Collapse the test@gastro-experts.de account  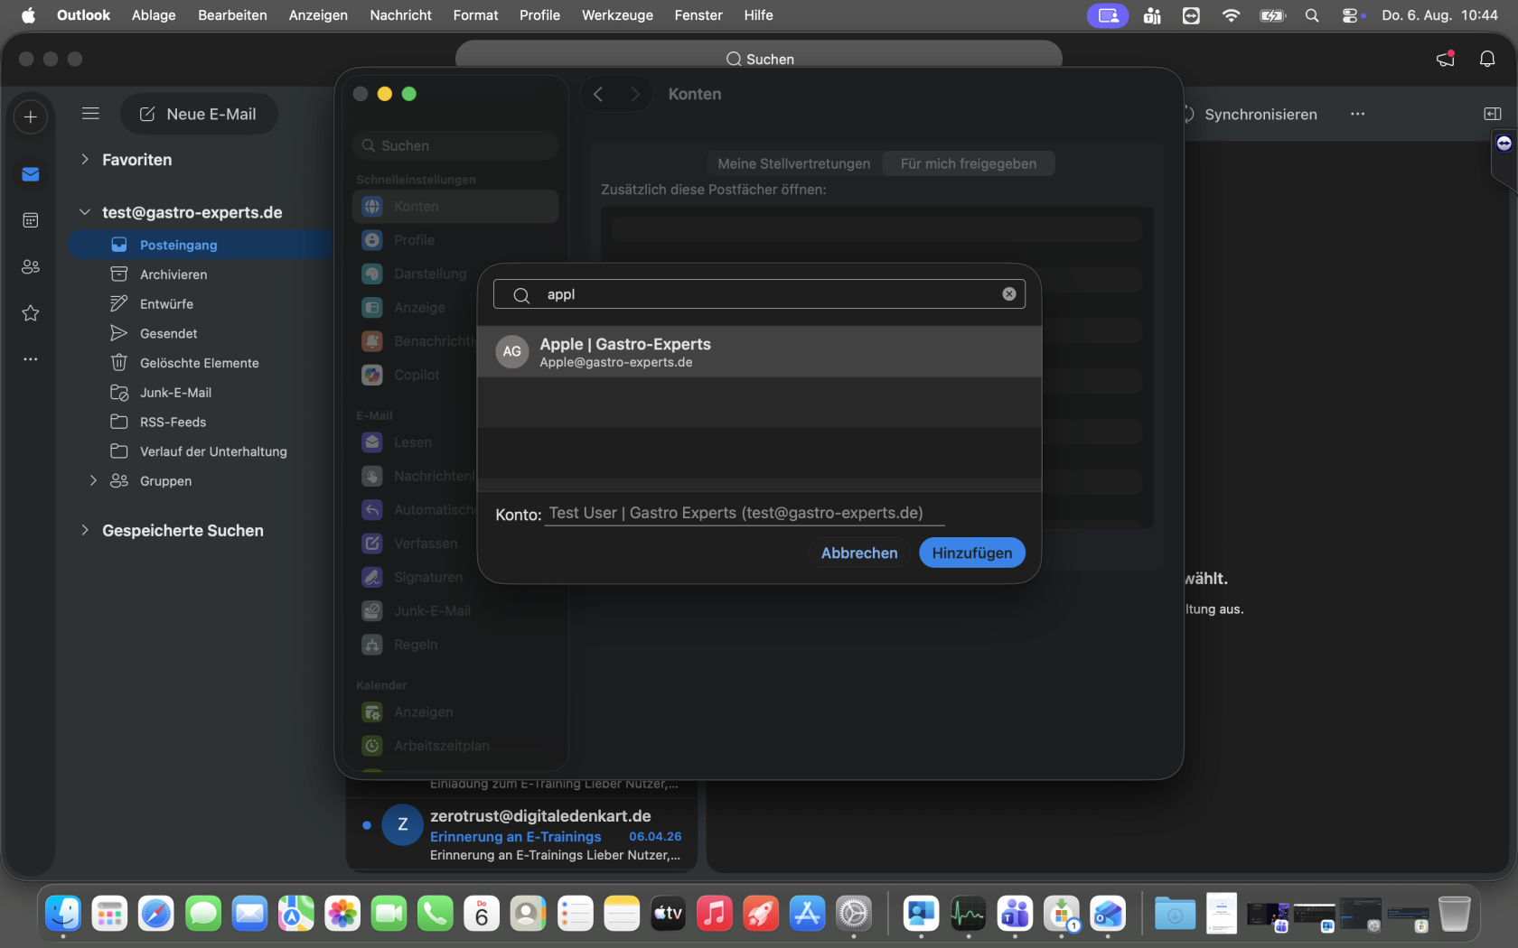point(85,212)
